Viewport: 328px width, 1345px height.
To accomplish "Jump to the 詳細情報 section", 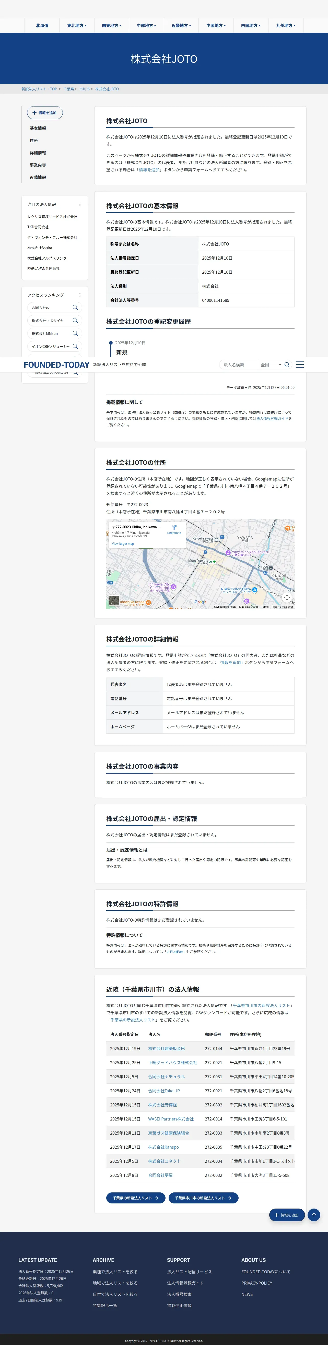I will [x=38, y=153].
